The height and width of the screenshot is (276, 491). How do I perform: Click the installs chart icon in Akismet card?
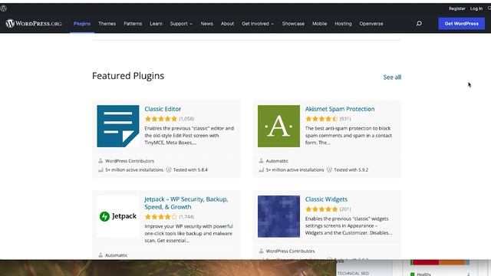pyautogui.click(x=261, y=170)
